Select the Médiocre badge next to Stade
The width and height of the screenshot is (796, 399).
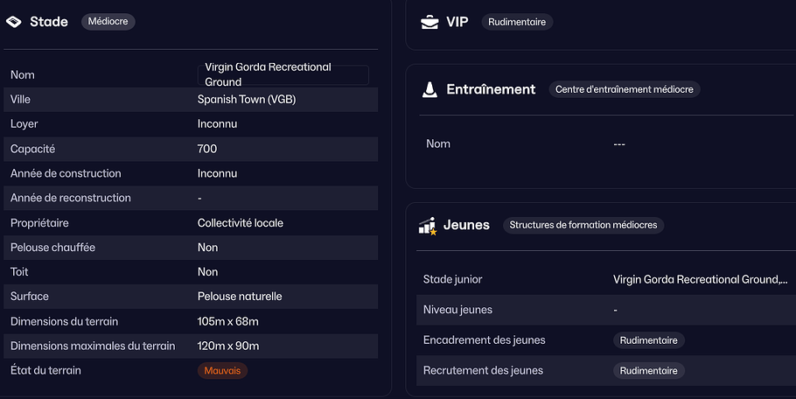(x=108, y=22)
